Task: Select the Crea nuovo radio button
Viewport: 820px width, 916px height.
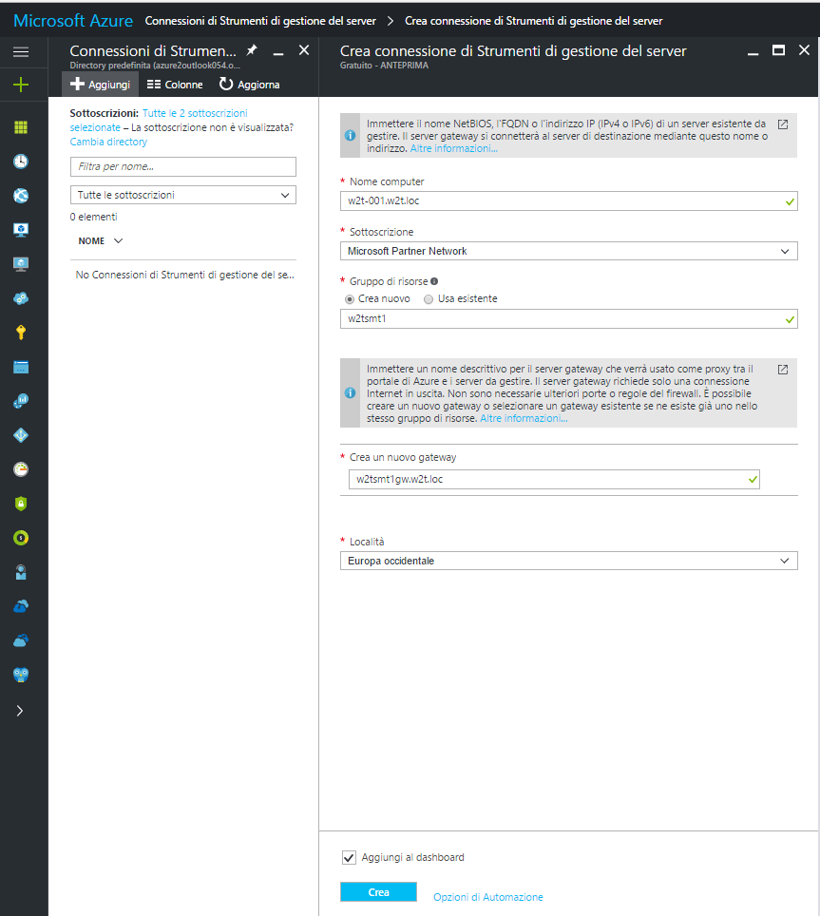Action: point(350,299)
